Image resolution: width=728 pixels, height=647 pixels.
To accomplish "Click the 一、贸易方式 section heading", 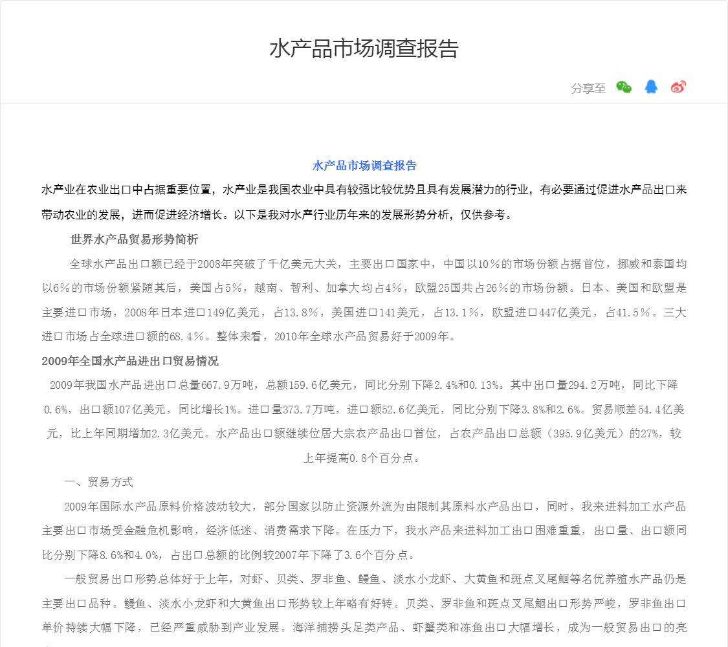I will coord(99,482).
